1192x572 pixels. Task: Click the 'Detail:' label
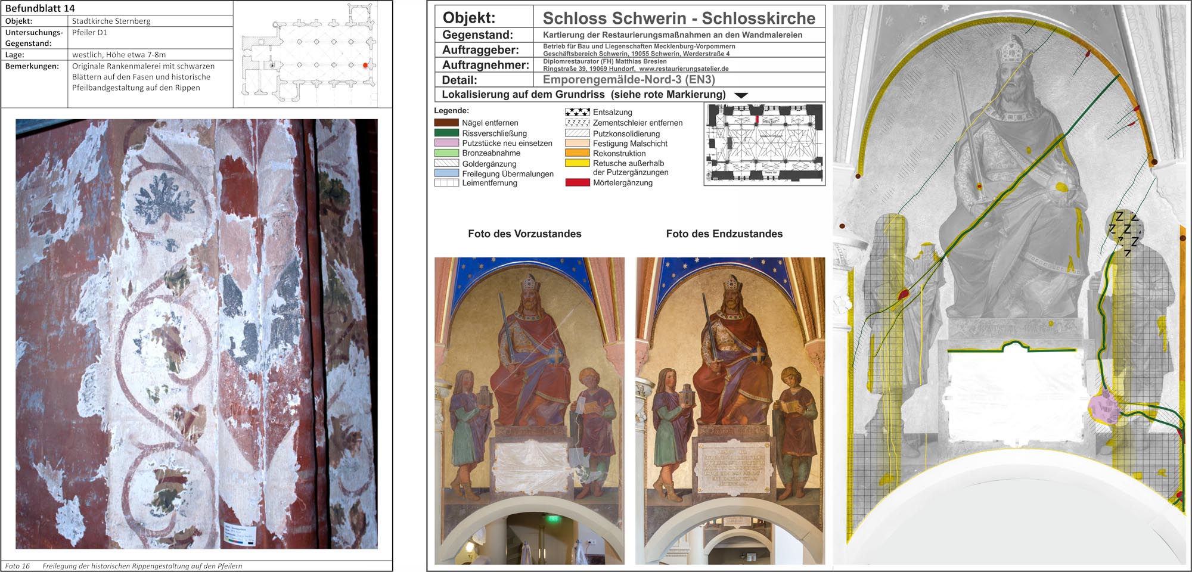click(x=460, y=80)
